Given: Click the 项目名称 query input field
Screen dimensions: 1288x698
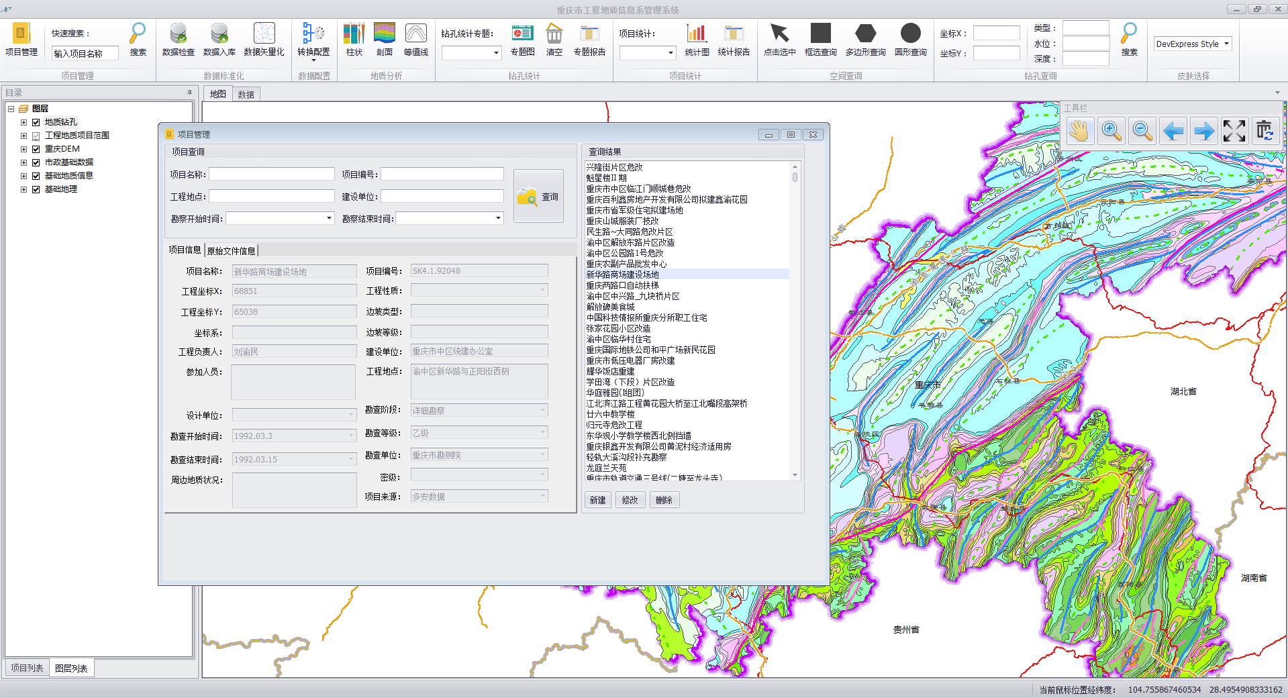Looking at the screenshot, I should (271, 174).
